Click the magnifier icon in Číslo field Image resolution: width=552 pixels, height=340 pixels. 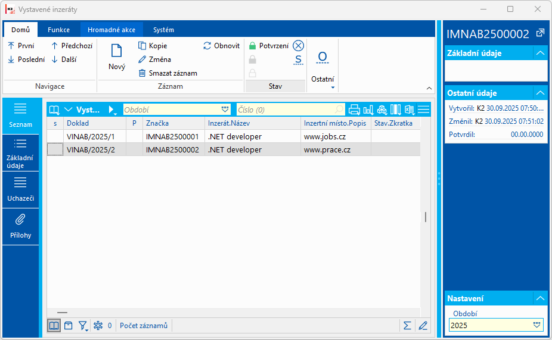339,110
